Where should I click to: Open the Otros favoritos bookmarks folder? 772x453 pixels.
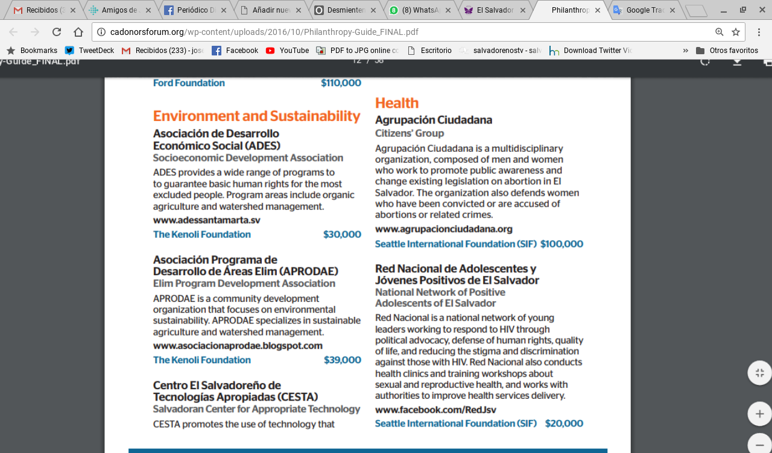point(727,51)
